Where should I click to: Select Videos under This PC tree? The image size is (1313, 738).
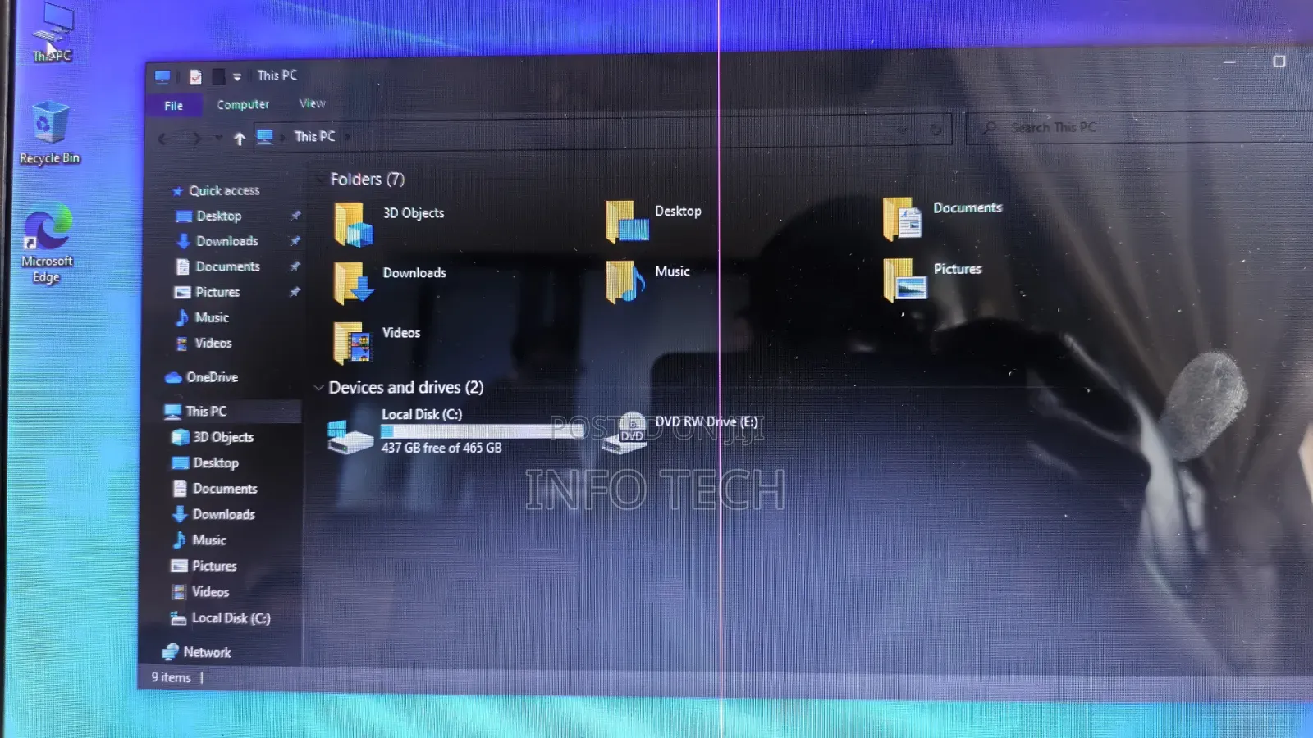199,591
